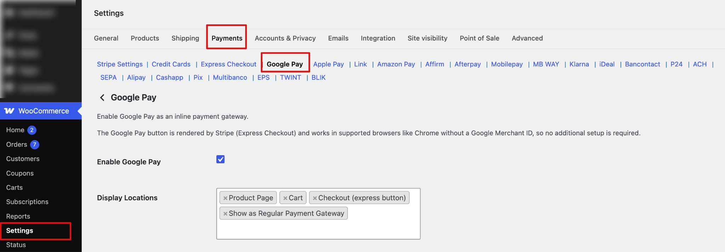This screenshot has height=252, width=725.
Task: Open Reports in the sidebar
Action: [x=18, y=216]
